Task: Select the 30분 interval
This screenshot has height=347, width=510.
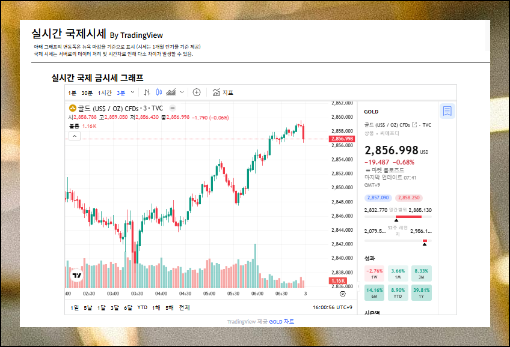Action: pos(87,93)
